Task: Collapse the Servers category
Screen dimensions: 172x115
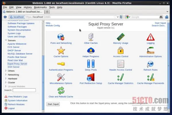Action: pos(6,40)
